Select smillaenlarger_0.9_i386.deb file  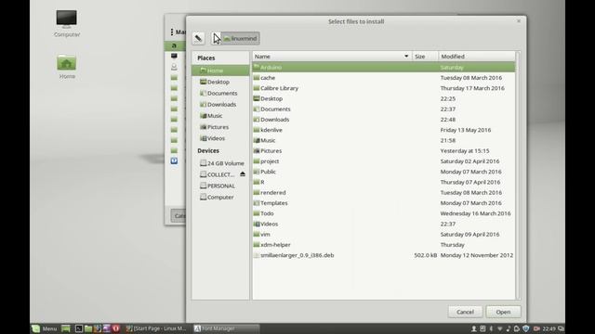click(384, 255)
